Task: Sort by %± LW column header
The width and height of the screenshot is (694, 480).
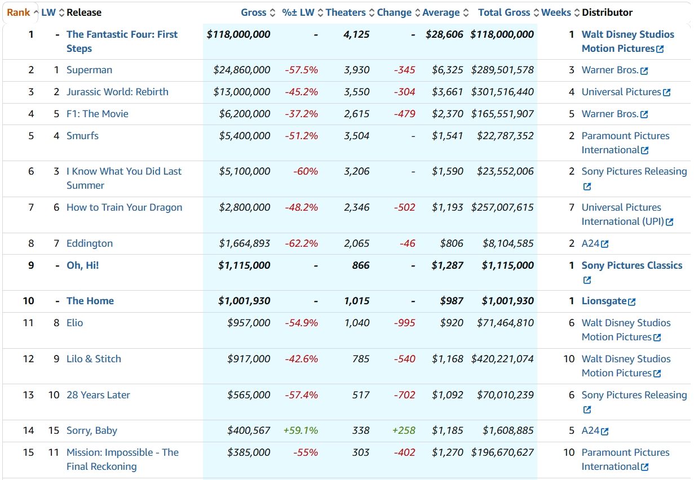Action: (x=303, y=12)
